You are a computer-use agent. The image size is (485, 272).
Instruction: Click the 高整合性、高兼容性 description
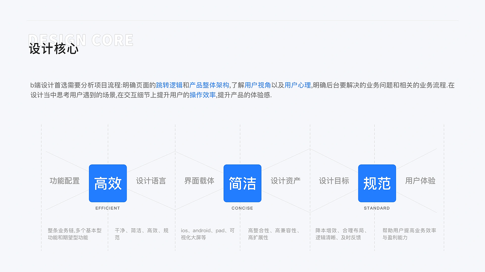(275, 234)
